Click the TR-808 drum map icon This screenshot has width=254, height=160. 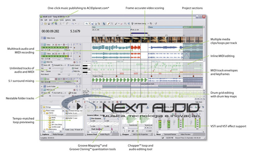pos(70,93)
